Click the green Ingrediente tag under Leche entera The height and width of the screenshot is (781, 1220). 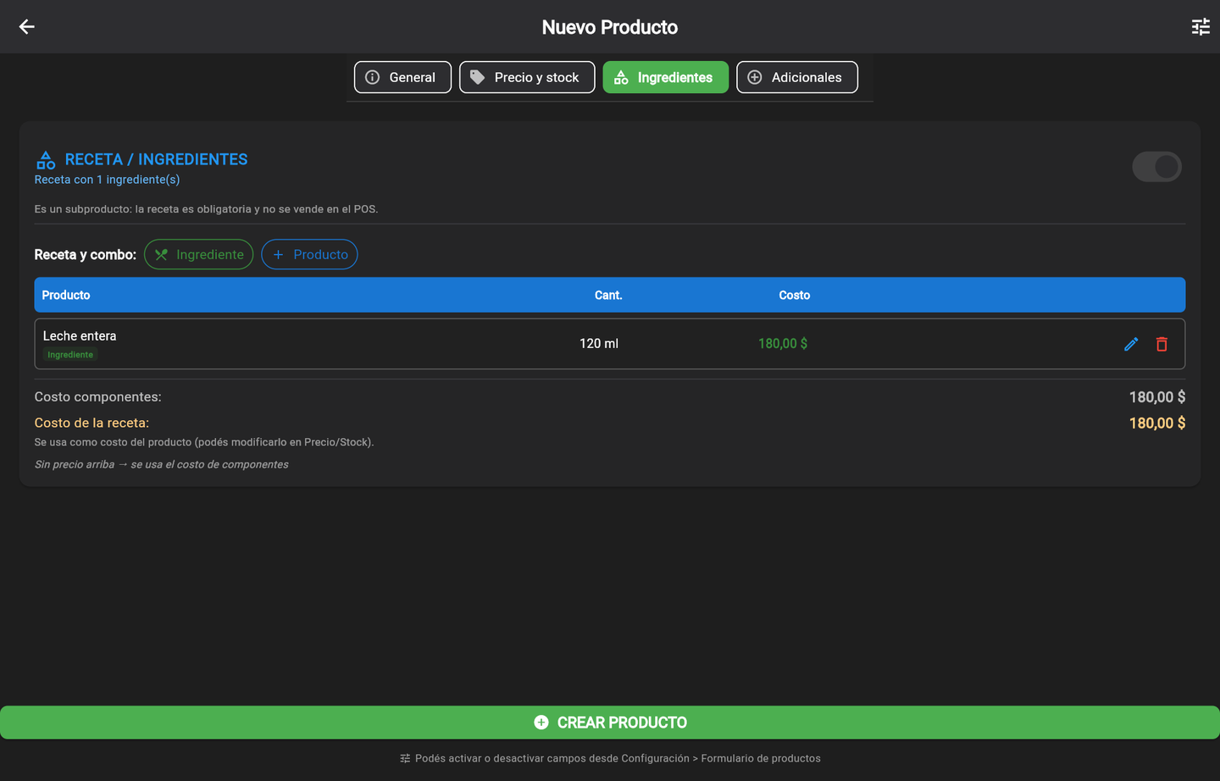(70, 355)
